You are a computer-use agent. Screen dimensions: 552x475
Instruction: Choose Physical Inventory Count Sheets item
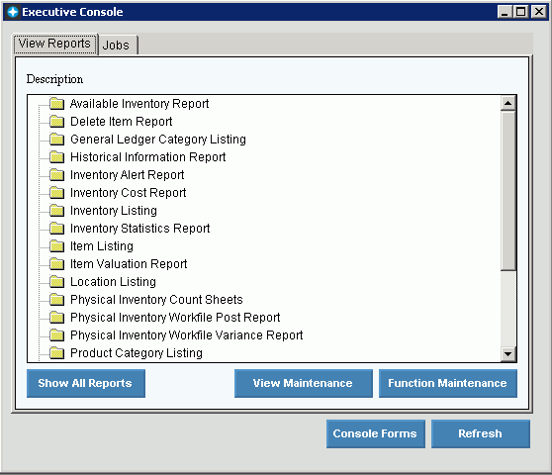156,299
